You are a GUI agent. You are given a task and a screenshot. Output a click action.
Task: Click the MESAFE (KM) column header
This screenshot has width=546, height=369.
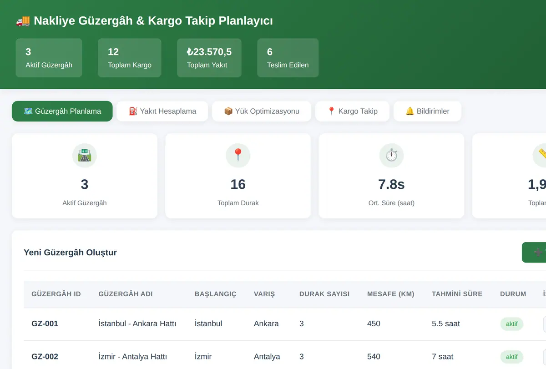point(391,294)
